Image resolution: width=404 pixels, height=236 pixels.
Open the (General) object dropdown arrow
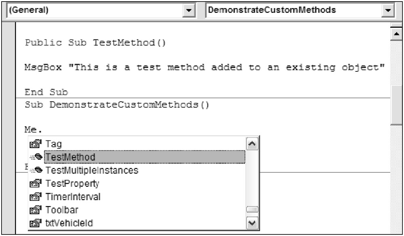(188, 11)
